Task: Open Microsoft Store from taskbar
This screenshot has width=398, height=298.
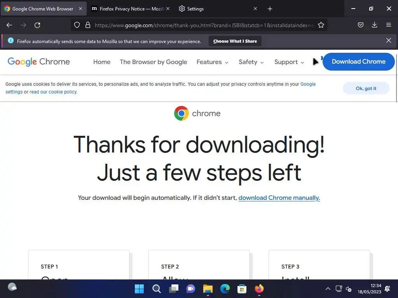Action: [x=242, y=289]
